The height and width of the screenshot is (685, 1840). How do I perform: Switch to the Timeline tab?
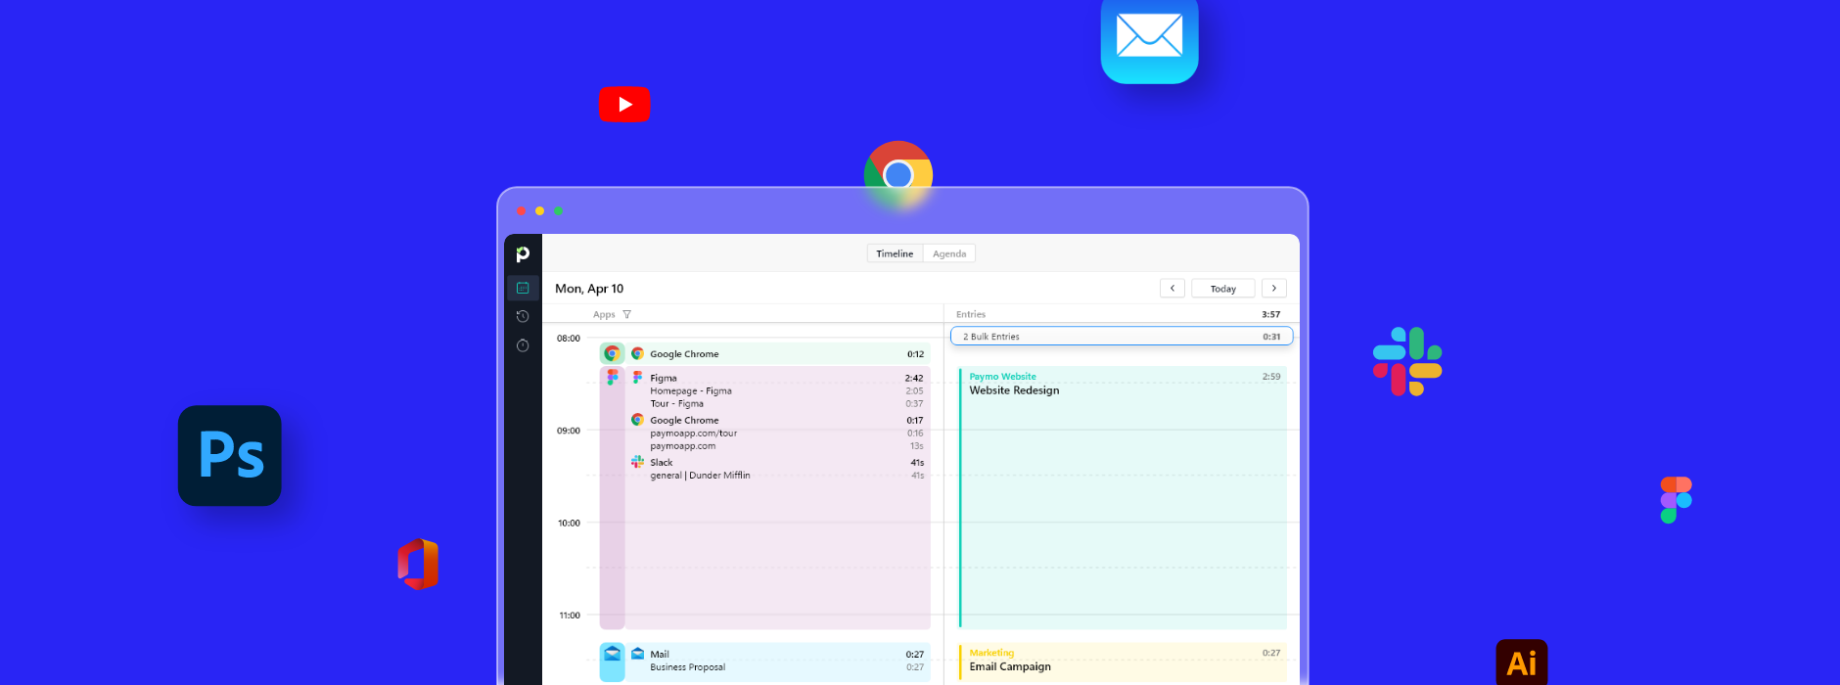[x=895, y=253]
